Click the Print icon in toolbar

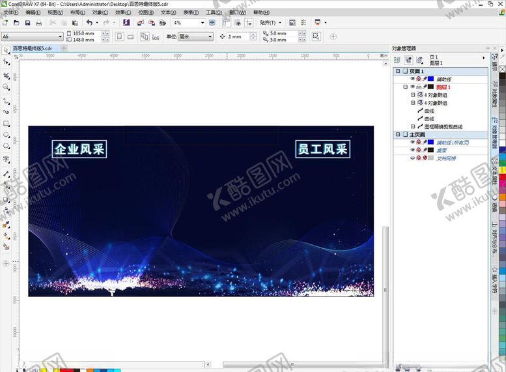coord(38,22)
